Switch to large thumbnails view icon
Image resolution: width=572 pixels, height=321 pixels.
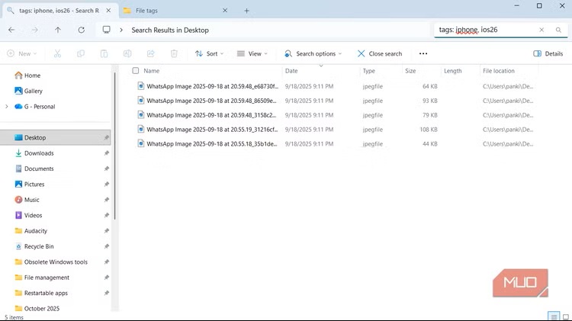[x=565, y=316]
